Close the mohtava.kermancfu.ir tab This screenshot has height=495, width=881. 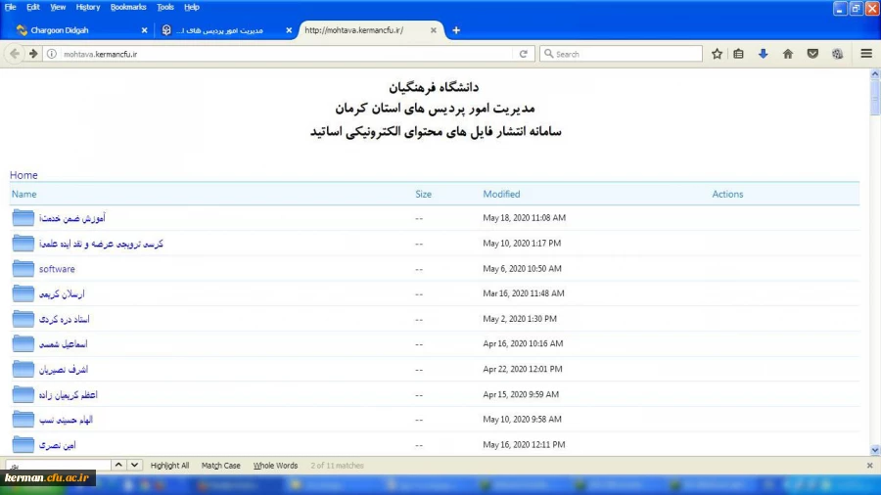434,30
